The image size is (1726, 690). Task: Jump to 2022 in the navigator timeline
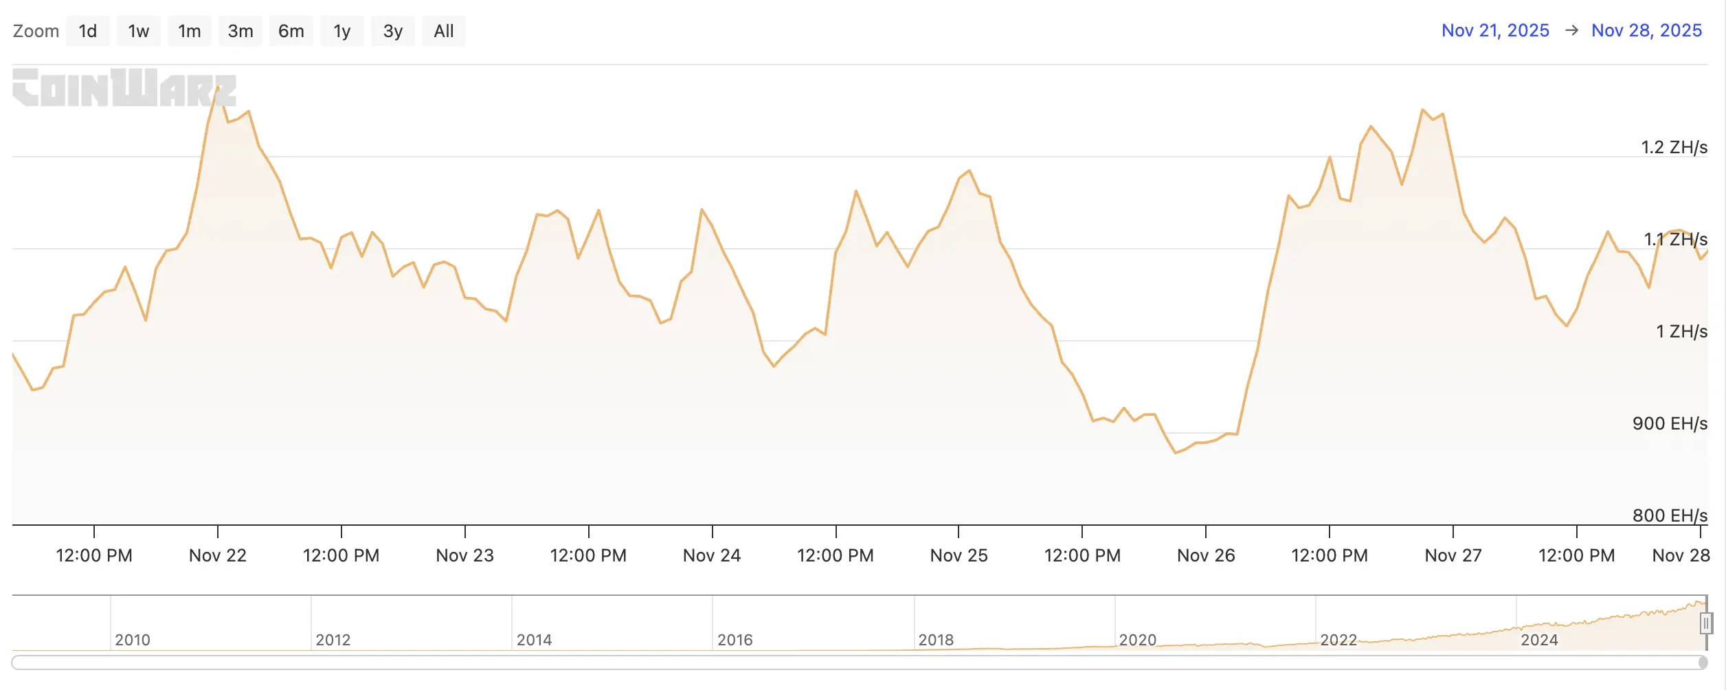(x=1338, y=639)
